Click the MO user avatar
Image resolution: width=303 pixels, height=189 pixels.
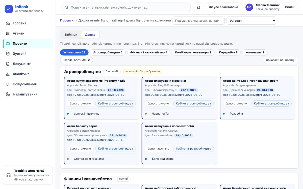(x=249, y=7)
